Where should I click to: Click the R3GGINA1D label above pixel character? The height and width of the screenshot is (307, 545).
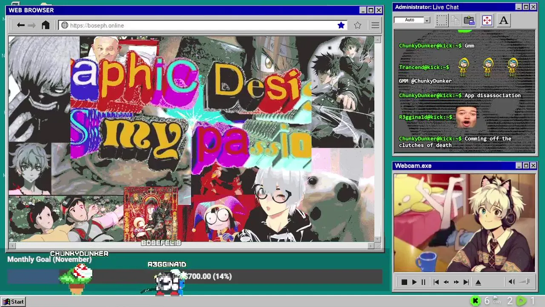click(167, 264)
